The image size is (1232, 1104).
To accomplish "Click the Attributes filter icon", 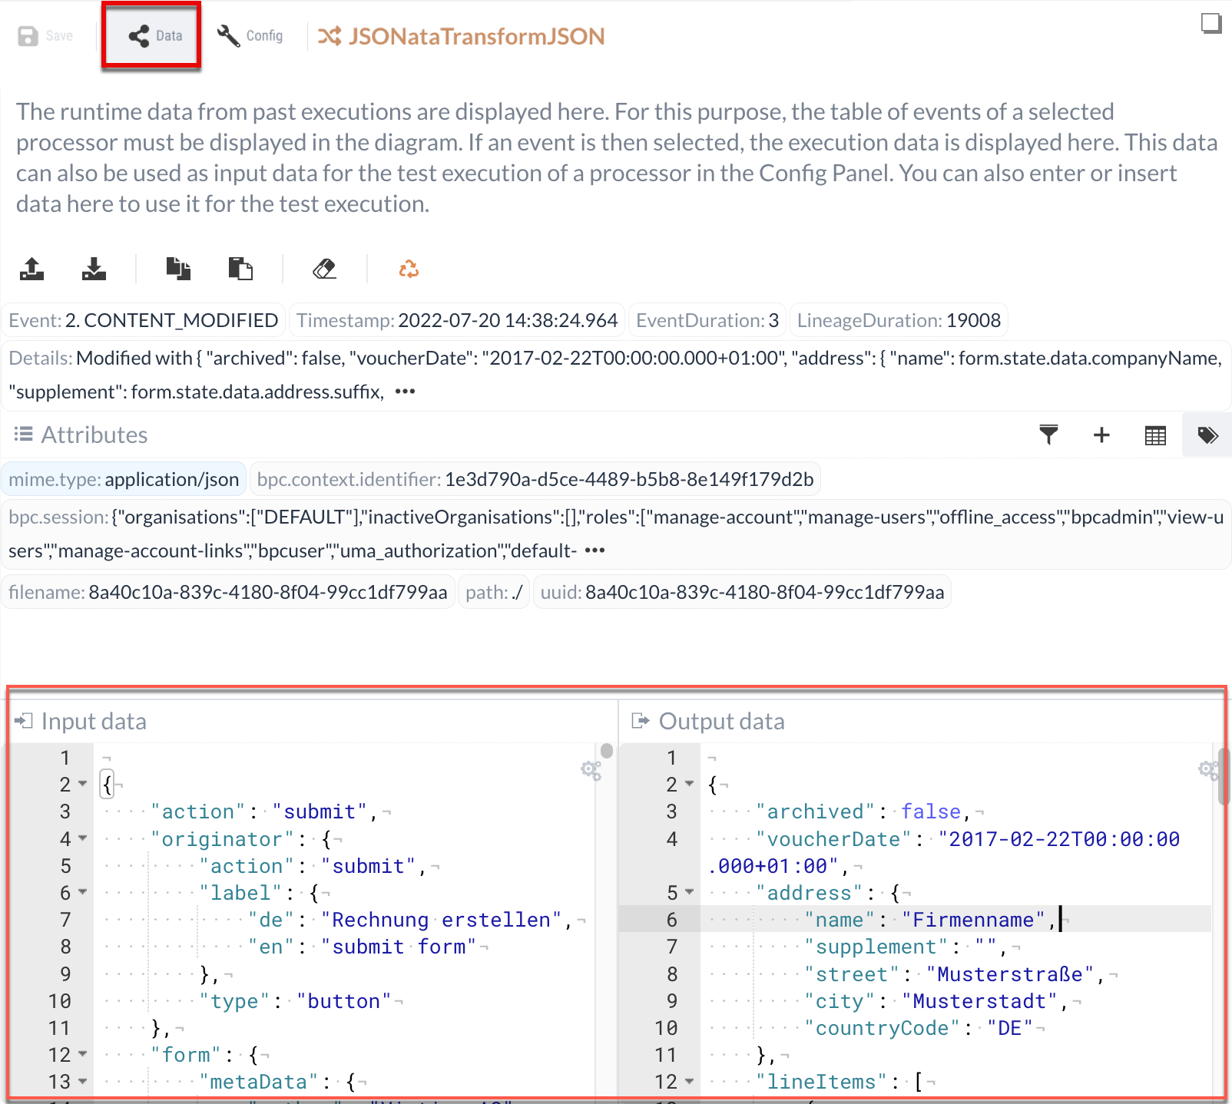I will (x=1048, y=435).
